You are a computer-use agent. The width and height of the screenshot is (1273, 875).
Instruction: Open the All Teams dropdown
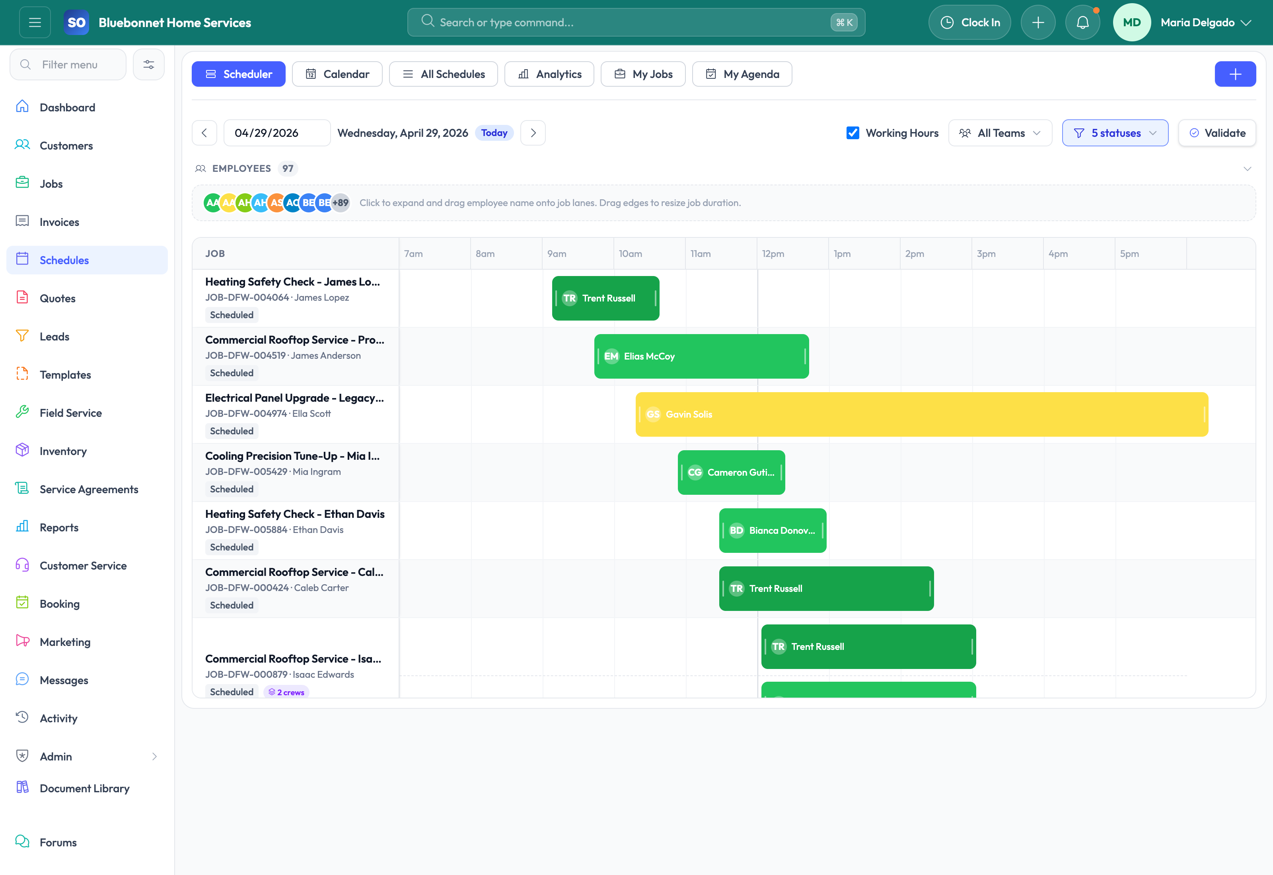(x=1000, y=133)
